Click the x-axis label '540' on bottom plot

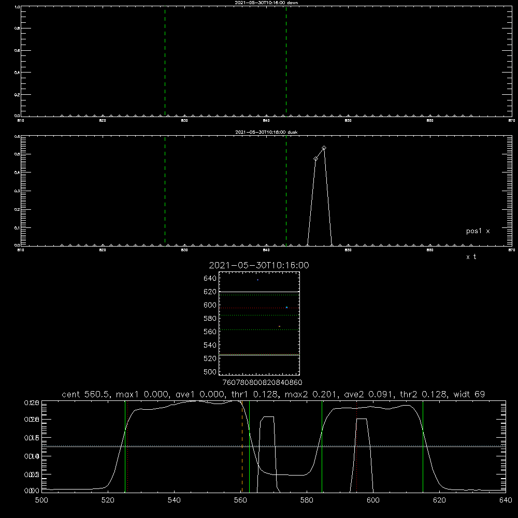174,500
